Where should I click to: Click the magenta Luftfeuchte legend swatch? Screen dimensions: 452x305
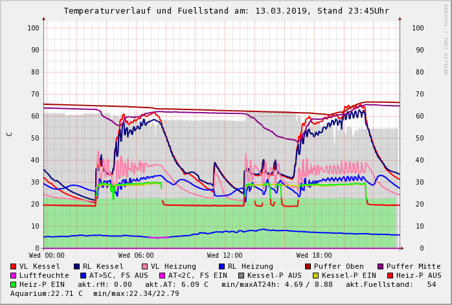[13, 275]
